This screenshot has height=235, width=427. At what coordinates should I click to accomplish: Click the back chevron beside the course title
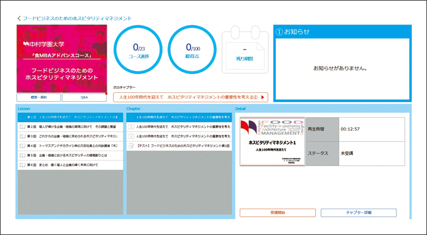pyautogui.click(x=19, y=18)
